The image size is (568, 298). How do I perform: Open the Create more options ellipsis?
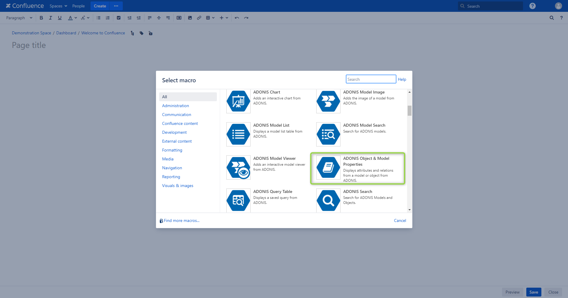coord(116,6)
